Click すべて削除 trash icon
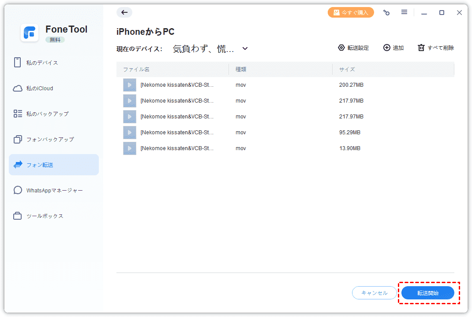Screen dimensions: 472x317 (x=421, y=48)
